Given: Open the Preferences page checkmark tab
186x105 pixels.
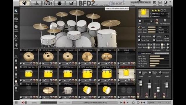Looking at the screenshot, I should tap(71, 3).
